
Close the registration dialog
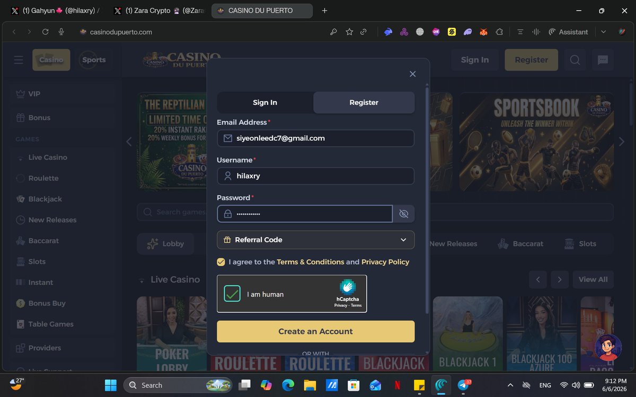pos(412,74)
